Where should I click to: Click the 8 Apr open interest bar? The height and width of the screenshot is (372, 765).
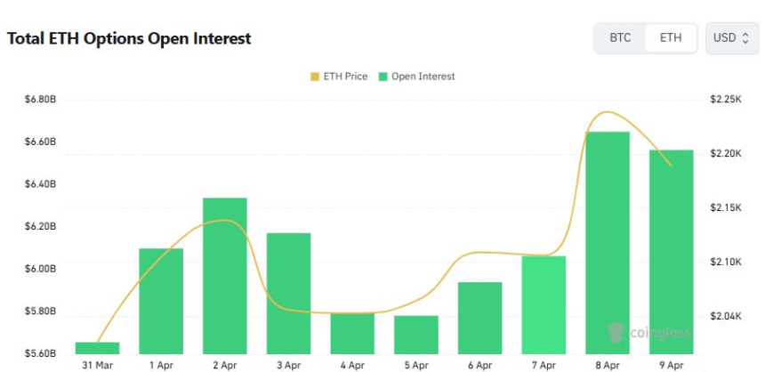click(x=608, y=242)
